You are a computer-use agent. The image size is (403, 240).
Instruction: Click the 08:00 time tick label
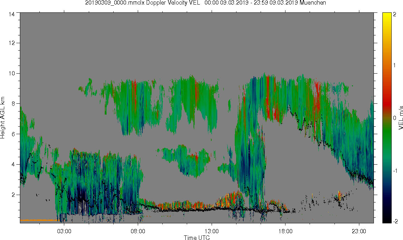point(138,231)
